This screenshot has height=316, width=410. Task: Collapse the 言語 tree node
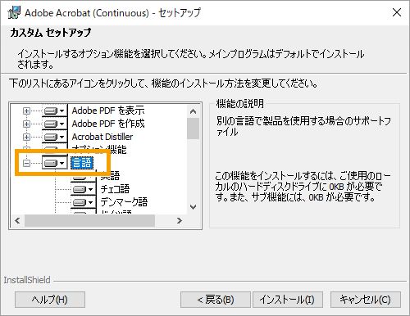pyautogui.click(x=26, y=163)
